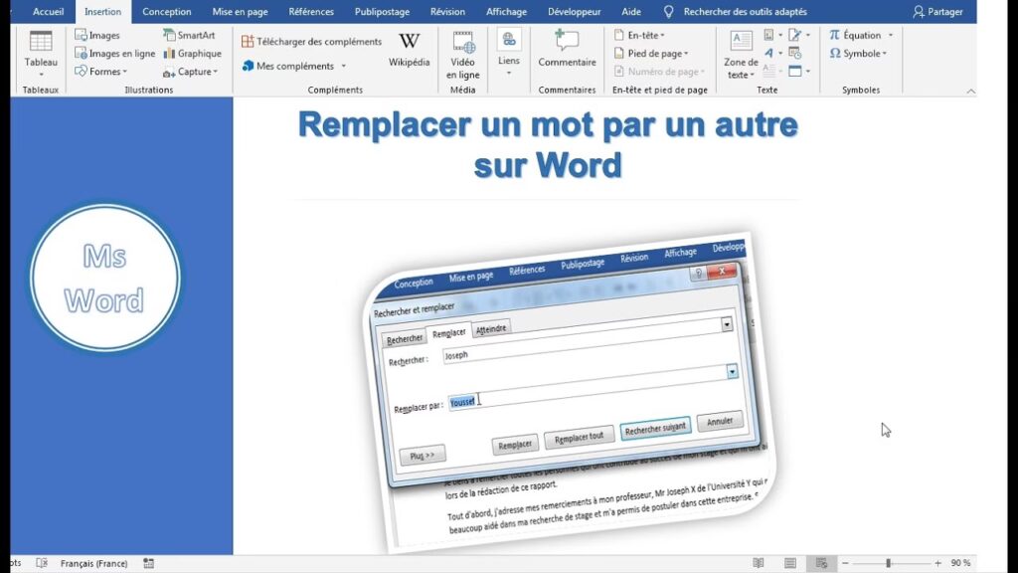Click the Rechercher des outils adaptés field
The height and width of the screenshot is (573, 1018).
[745, 12]
